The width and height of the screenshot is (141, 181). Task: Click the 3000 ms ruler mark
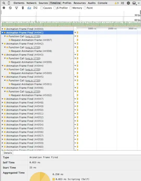[x=132, y=29]
